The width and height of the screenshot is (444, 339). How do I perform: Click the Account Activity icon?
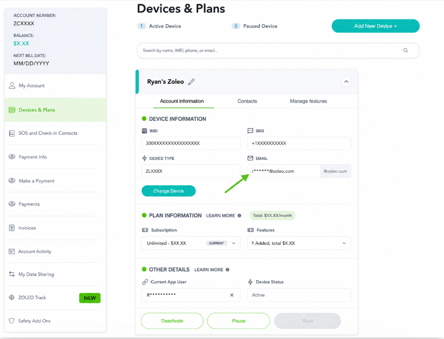[12, 252]
